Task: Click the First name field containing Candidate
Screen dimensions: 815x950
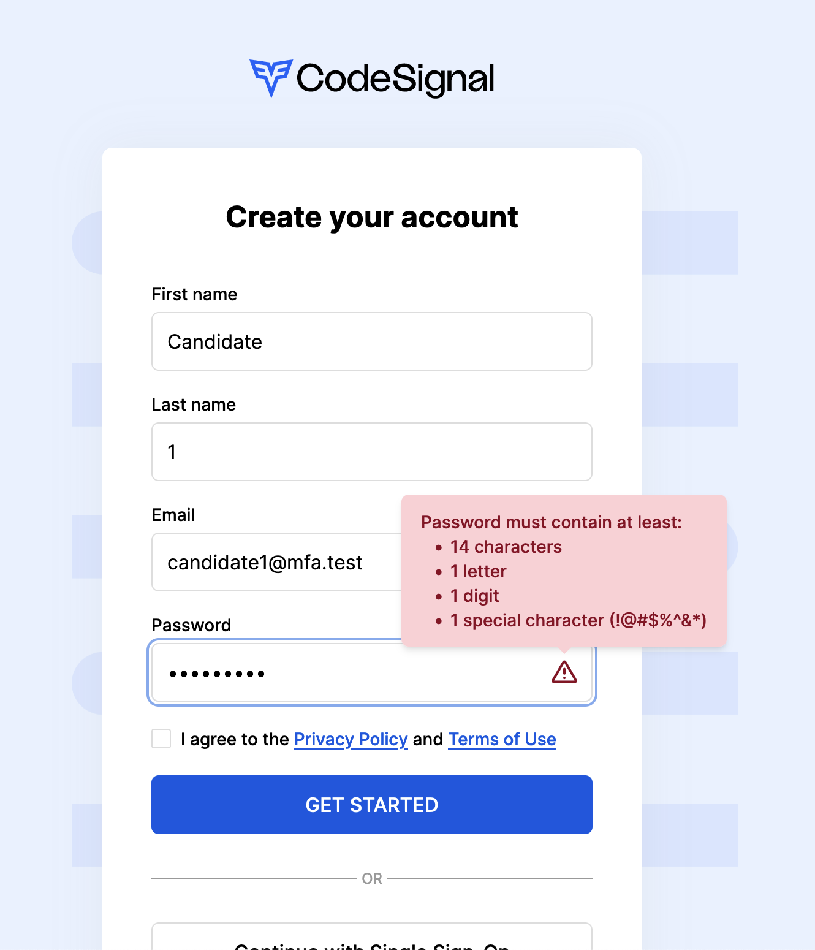Action: [371, 341]
